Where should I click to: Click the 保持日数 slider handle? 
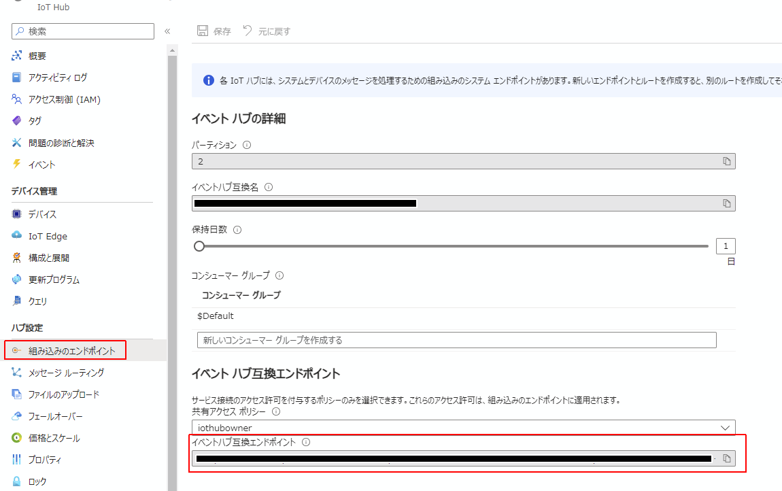coord(199,245)
